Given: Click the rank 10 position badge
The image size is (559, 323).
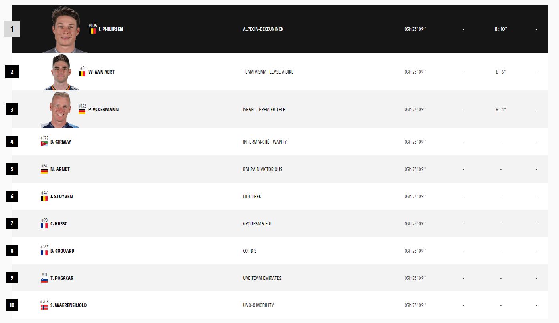Looking at the screenshot, I should click(x=12, y=305).
